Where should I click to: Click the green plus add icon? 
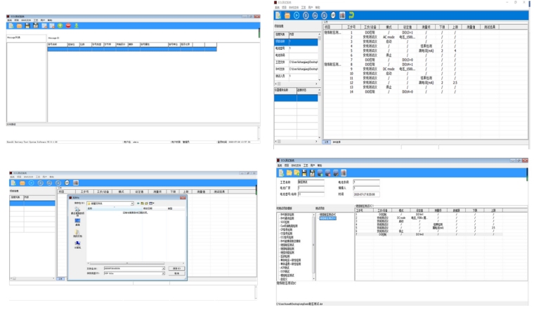[60, 26]
